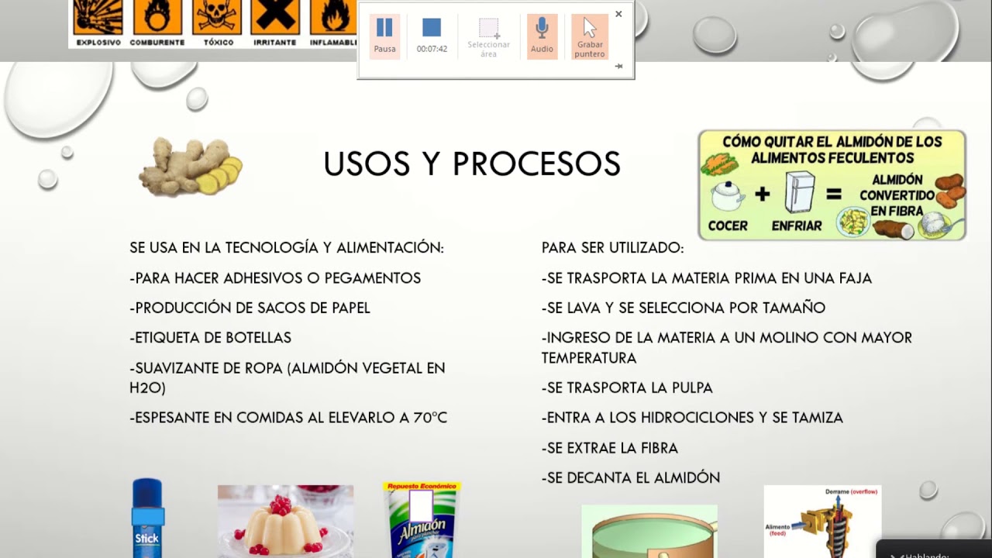
Task: Click text 'Entra a los hidrociclones y se tamiza'
Action: click(x=692, y=418)
